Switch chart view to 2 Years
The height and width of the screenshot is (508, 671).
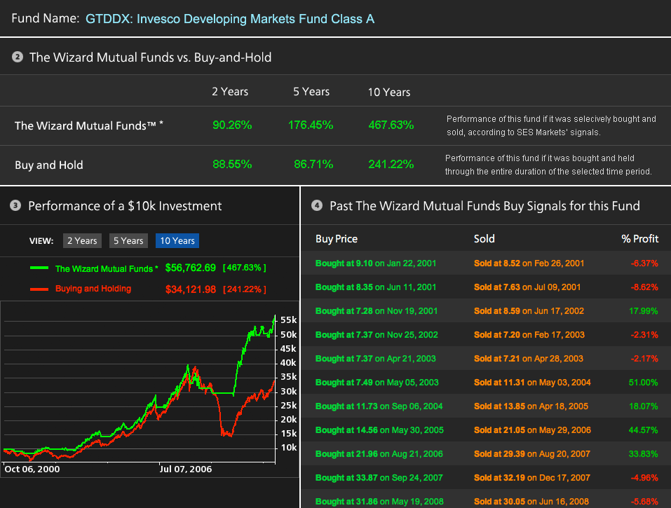[82, 241]
